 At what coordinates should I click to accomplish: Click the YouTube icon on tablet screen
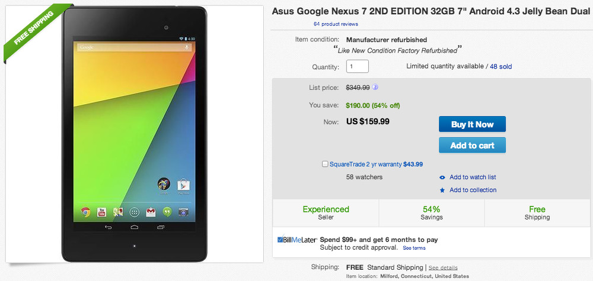tap(102, 212)
